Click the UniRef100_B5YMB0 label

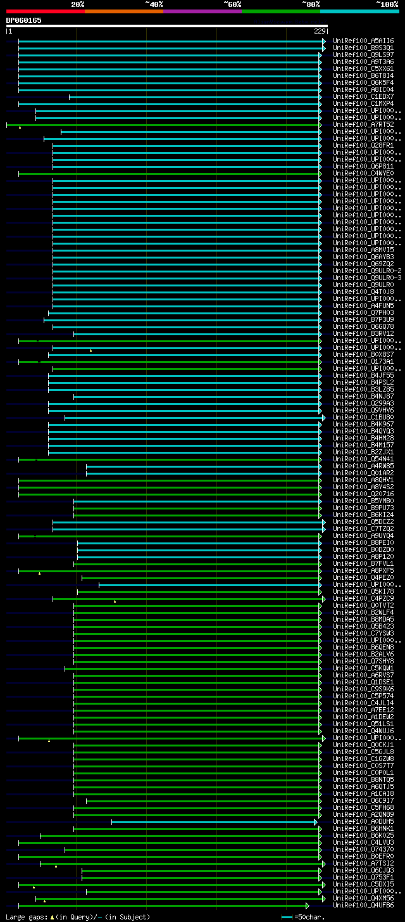point(363,501)
